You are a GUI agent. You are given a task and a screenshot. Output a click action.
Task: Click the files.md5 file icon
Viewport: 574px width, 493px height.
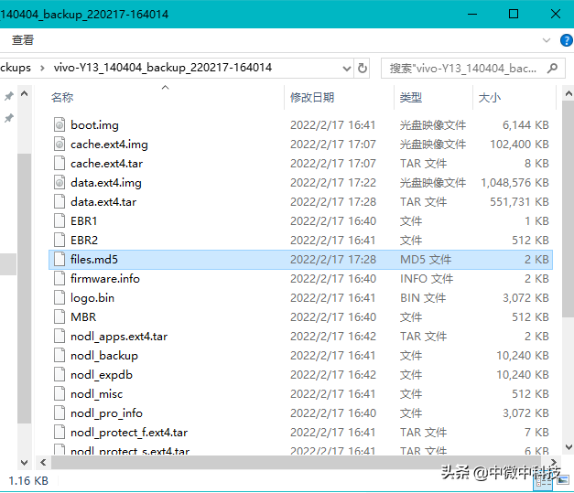coord(60,259)
